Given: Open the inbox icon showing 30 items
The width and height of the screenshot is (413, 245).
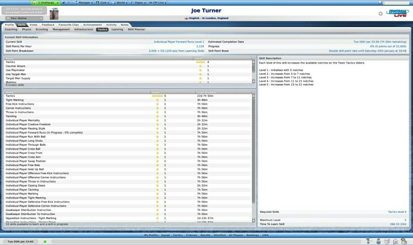Looking at the screenshot, I should point(404,241).
